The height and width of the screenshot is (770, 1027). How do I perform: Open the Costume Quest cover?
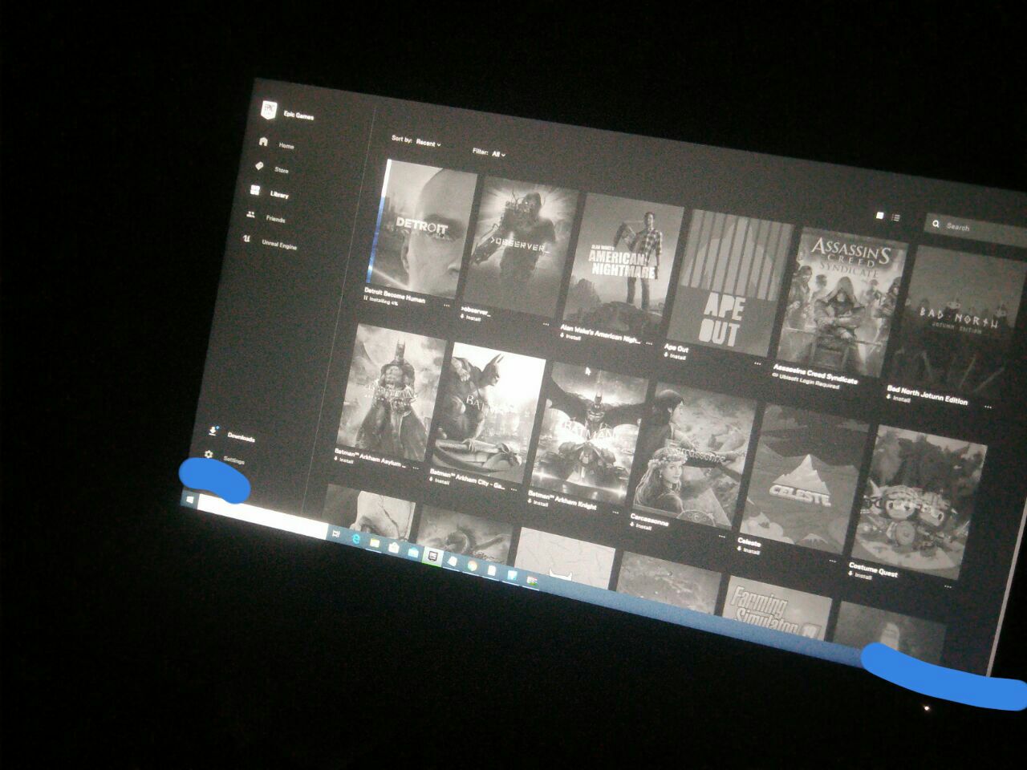919,502
